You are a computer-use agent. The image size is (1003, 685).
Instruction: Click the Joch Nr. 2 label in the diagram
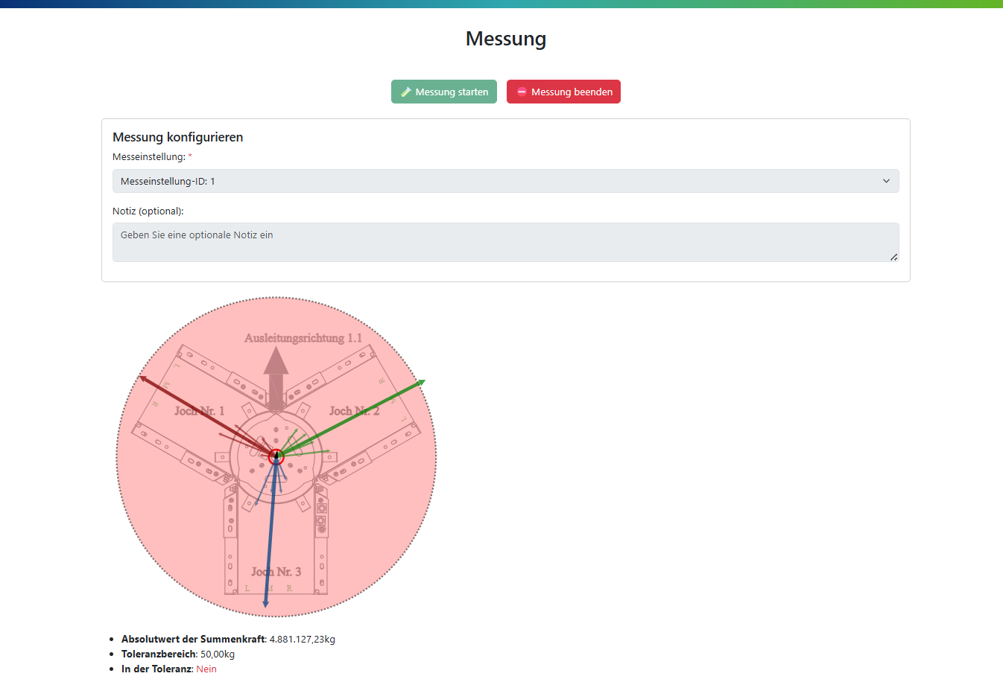(x=354, y=411)
